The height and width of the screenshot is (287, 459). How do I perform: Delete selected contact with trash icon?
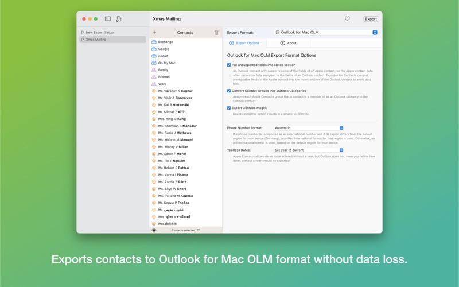click(216, 33)
